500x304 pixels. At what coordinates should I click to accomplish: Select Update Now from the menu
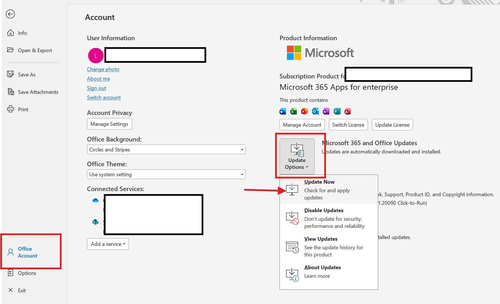click(329, 189)
